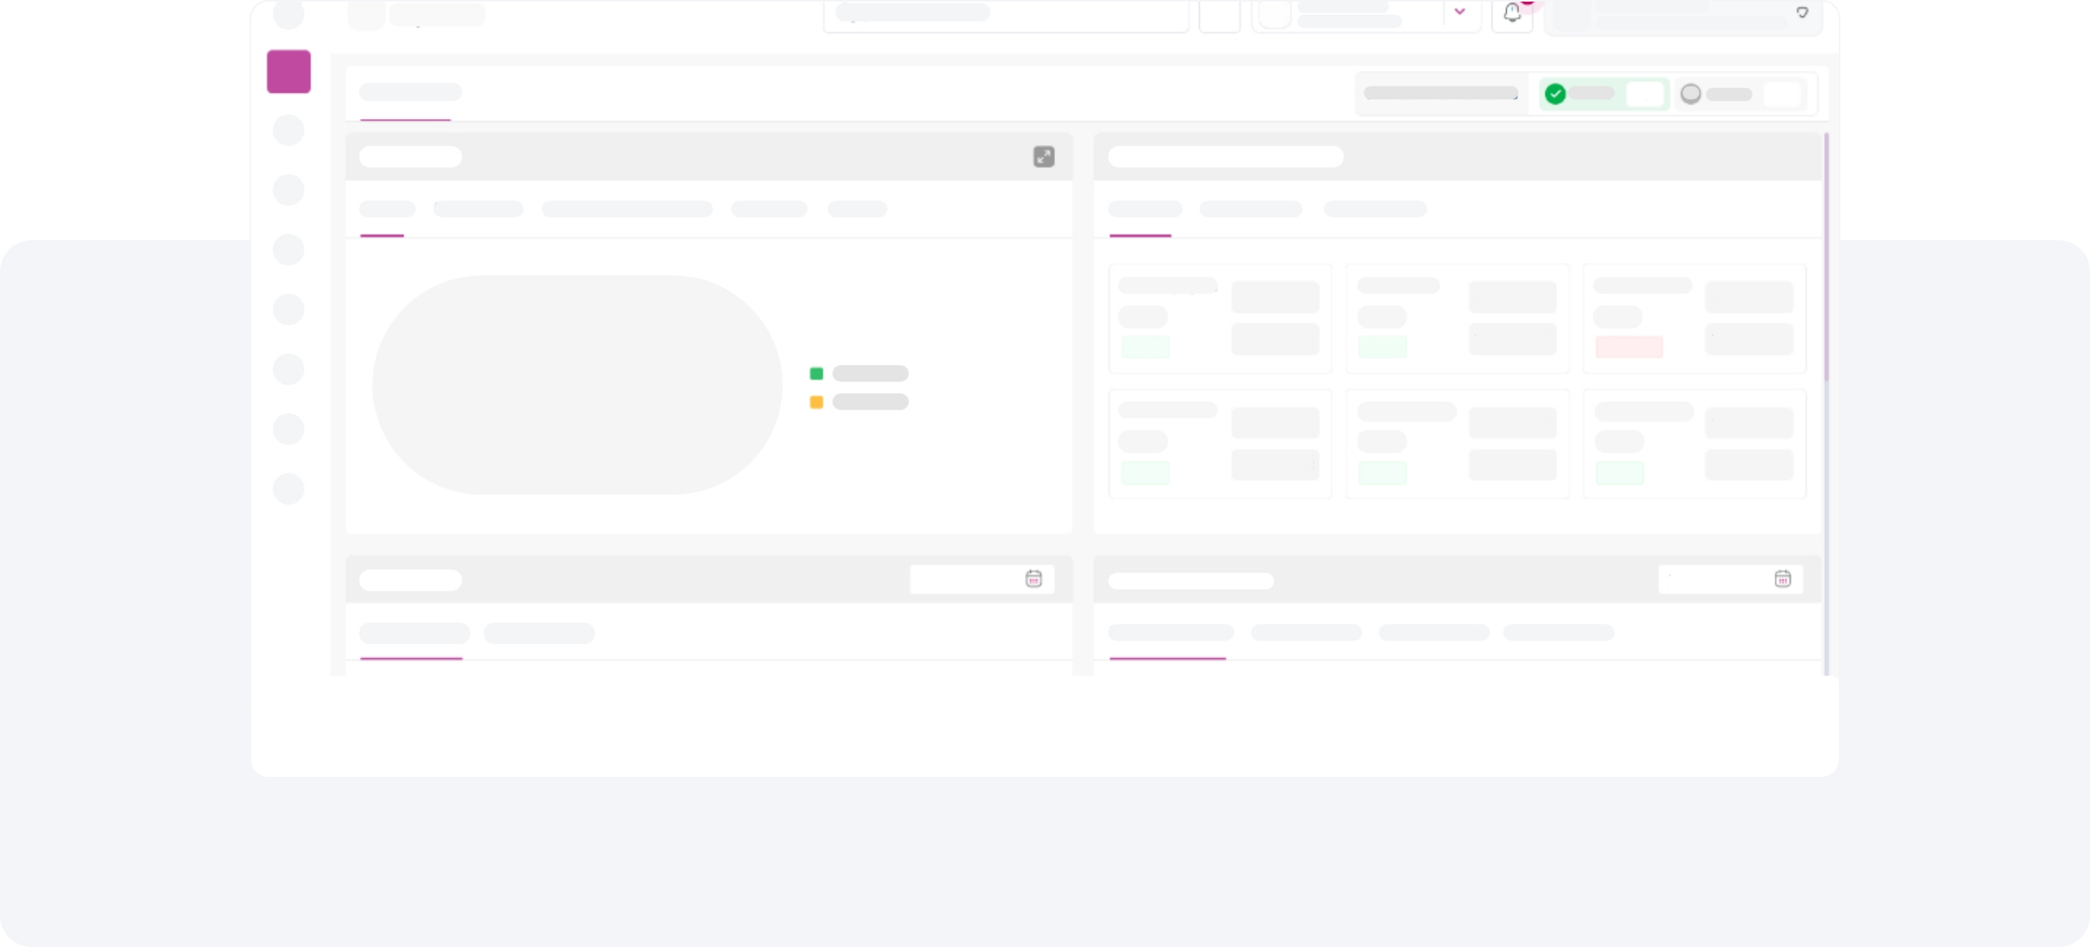Click the red status badge in card grid
Viewport: 2090px width, 950px height.
(1628, 347)
